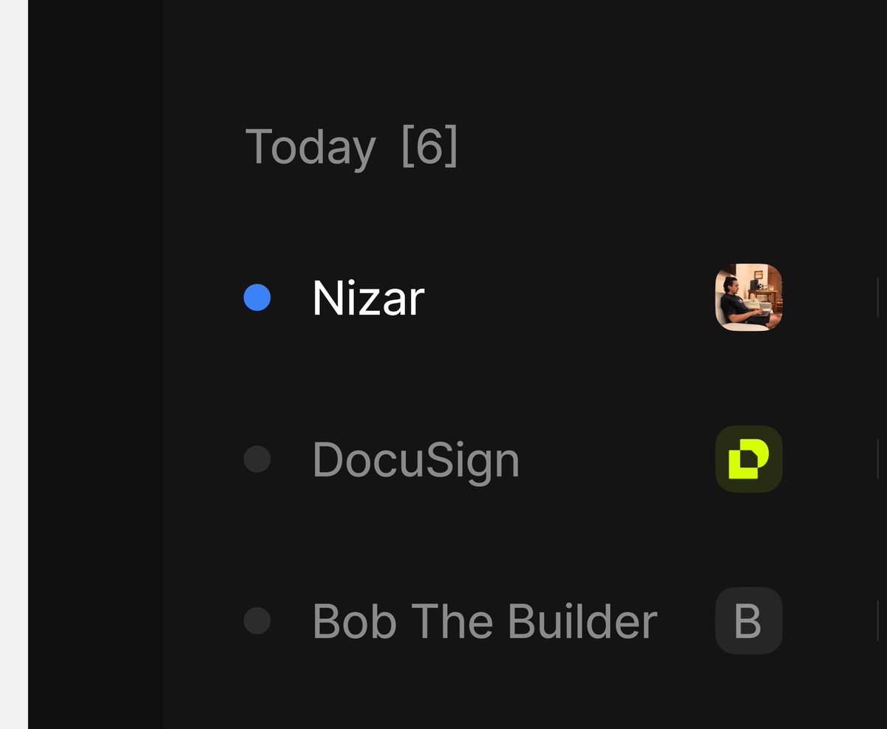Collapse the Today section header
Viewport: 887px width, 729px height.
coord(310,147)
